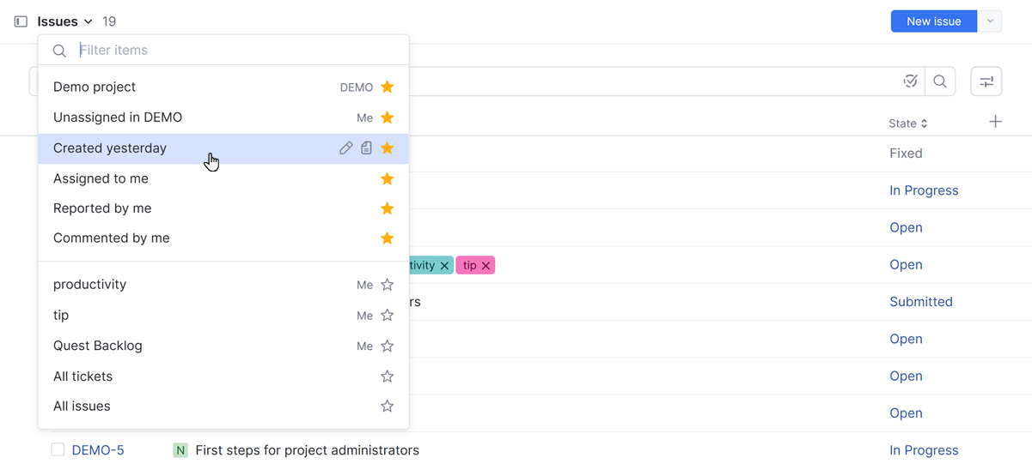Screen dimensions: 1032x464
Task: Sort by the State column
Action: (907, 124)
